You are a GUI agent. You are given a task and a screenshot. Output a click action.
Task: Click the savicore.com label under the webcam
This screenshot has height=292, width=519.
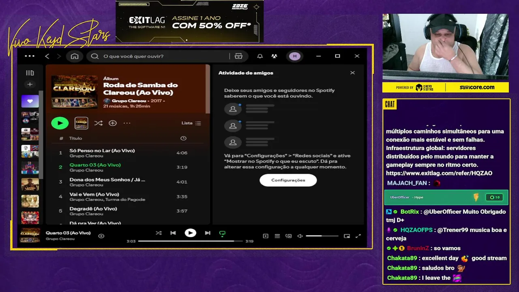(477, 87)
